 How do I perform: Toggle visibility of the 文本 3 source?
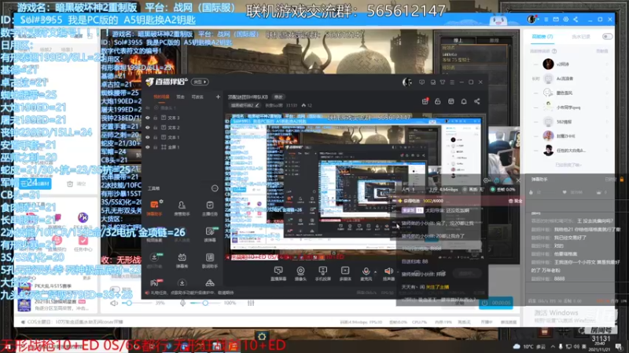148,118
